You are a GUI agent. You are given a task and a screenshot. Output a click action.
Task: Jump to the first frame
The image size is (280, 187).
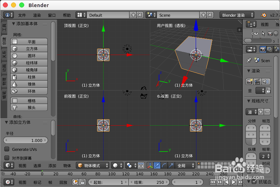212,182
